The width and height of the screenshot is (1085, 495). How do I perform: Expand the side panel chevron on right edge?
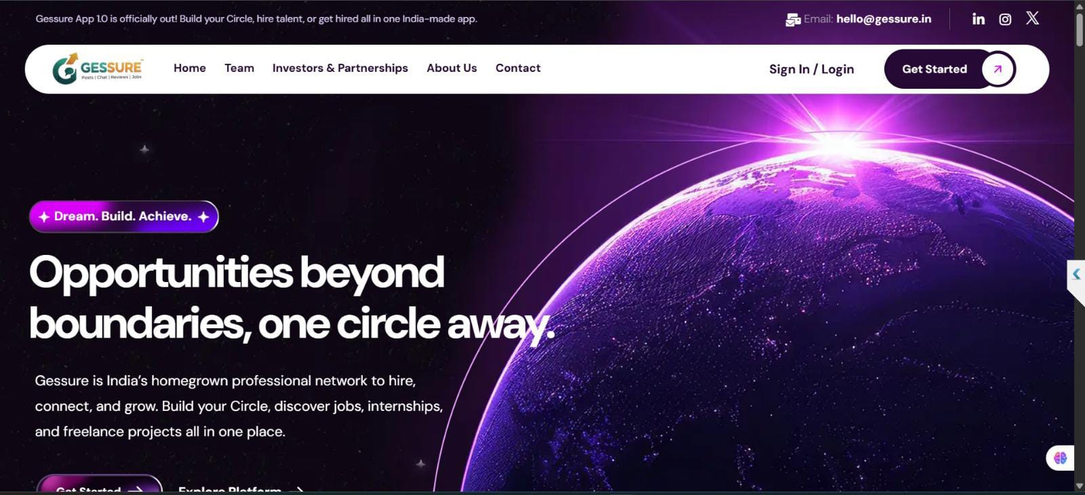coord(1076,274)
